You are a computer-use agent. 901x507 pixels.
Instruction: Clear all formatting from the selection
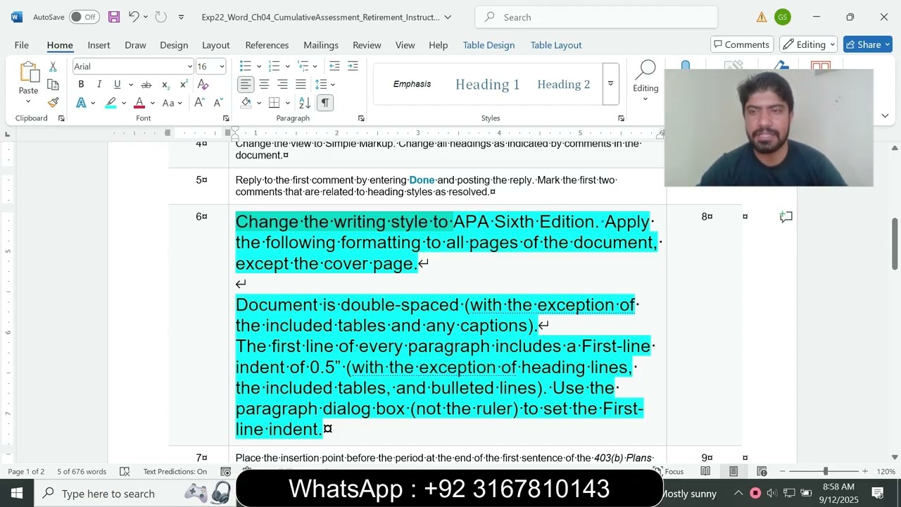pos(203,84)
